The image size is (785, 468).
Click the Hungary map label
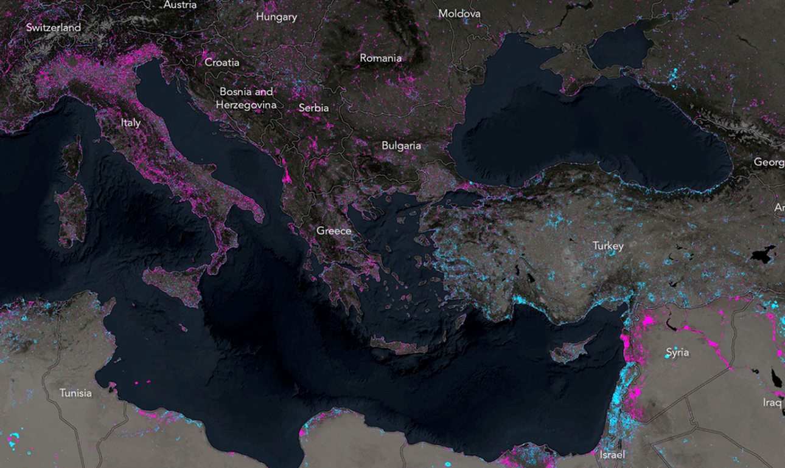point(276,17)
